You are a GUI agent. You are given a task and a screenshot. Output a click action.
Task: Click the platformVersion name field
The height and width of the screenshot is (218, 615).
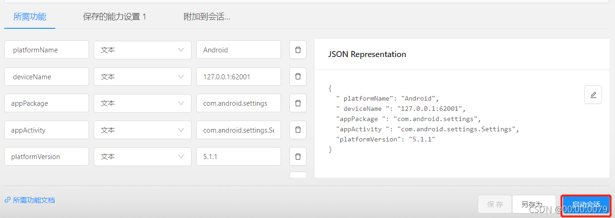pos(46,157)
